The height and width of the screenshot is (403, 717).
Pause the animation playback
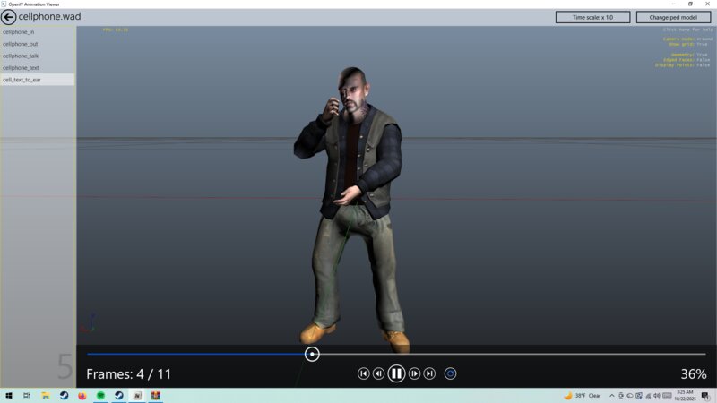(396, 373)
